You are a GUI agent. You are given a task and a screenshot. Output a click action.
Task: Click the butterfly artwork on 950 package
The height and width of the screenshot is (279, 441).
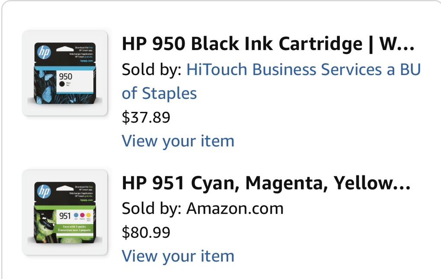coord(45,85)
